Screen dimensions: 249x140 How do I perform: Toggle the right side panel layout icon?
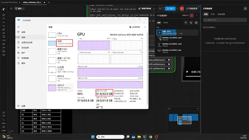point(245,9)
